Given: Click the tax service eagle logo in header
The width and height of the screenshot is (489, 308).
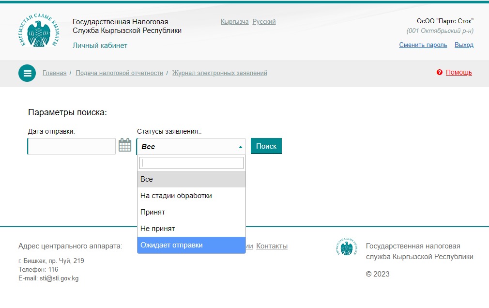Looking at the screenshot, I should click(x=39, y=31).
